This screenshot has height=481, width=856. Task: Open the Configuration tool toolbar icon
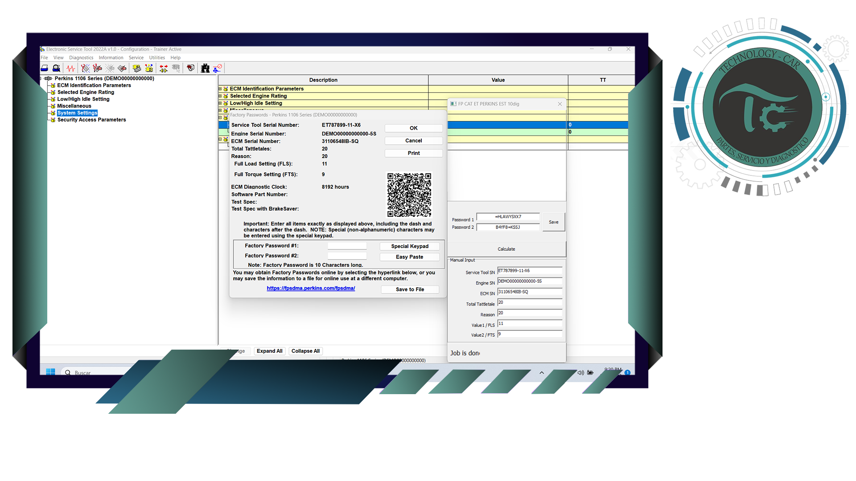(x=149, y=68)
